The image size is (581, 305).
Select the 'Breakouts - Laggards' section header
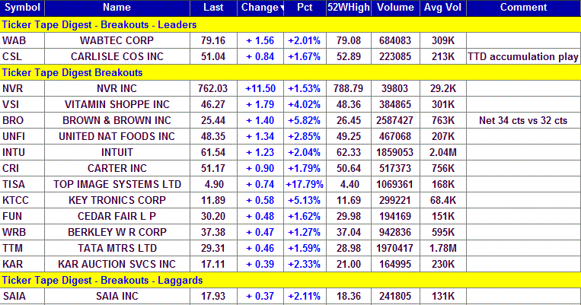point(291,280)
